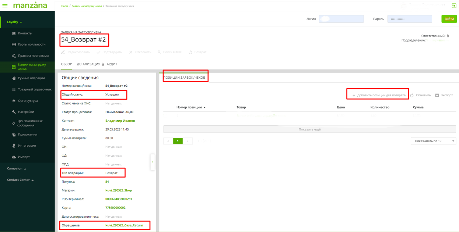Open the kuvi_290523_Case_Return link
This screenshot has width=459, height=232.
124,225
